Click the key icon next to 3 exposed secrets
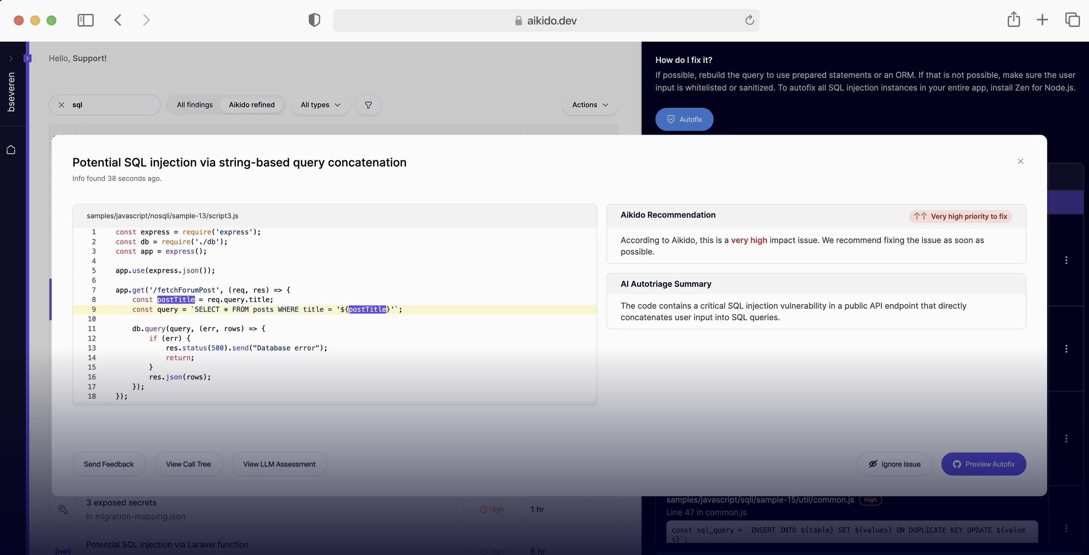Image resolution: width=1089 pixels, height=555 pixels. click(x=63, y=509)
